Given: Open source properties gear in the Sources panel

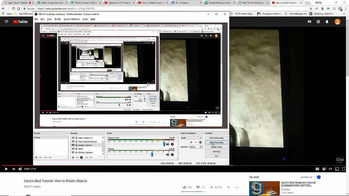Looking at the screenshot, I should pos(81,158).
